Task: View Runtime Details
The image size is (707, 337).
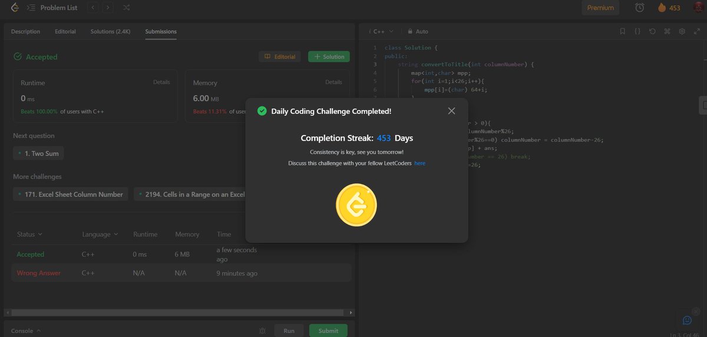Action: [161, 82]
